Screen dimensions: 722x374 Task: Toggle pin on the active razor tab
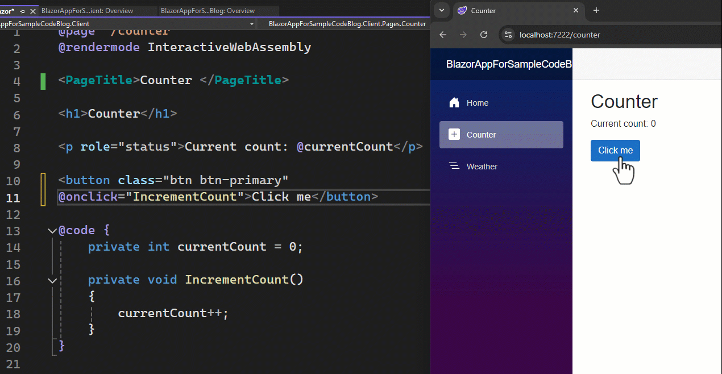pyautogui.click(x=23, y=11)
